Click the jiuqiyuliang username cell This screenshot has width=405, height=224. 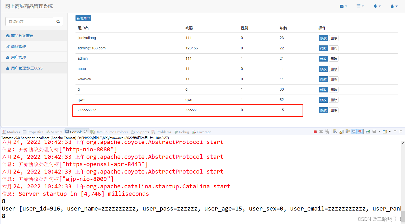pyautogui.click(x=87, y=38)
